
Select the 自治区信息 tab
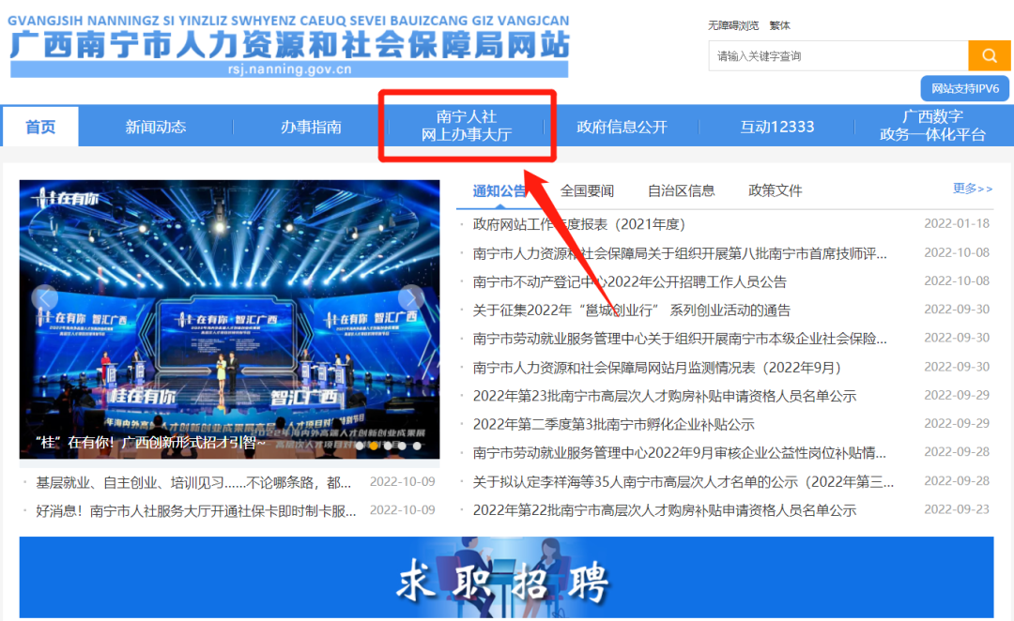(x=681, y=190)
